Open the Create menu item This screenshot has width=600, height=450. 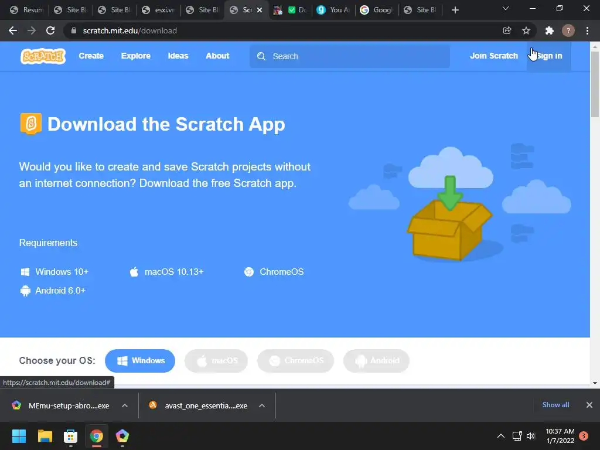pyautogui.click(x=91, y=56)
